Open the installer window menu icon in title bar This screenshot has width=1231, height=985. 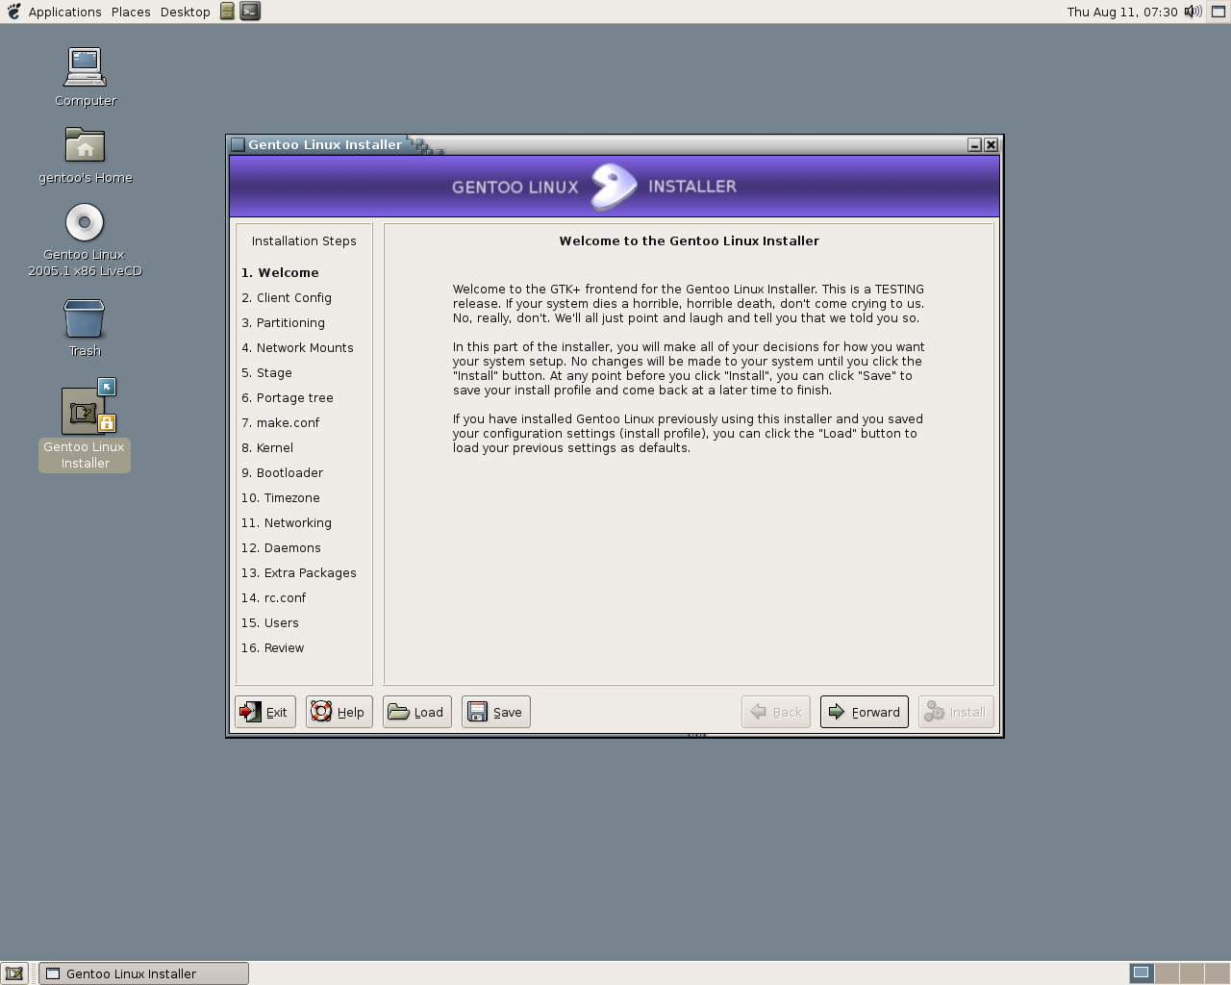coord(238,145)
